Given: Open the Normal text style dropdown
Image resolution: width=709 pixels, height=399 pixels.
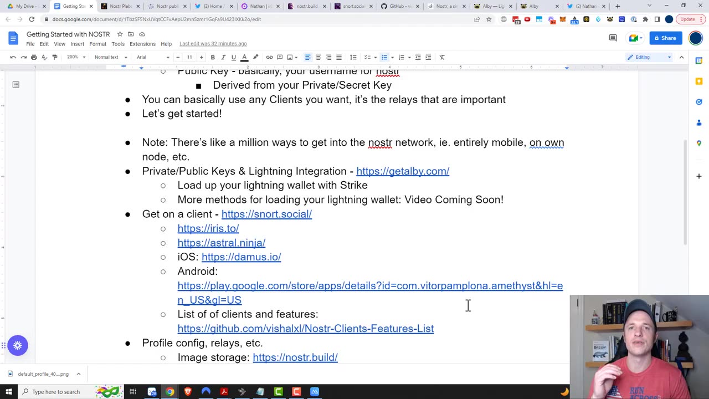Looking at the screenshot, I should (111, 57).
